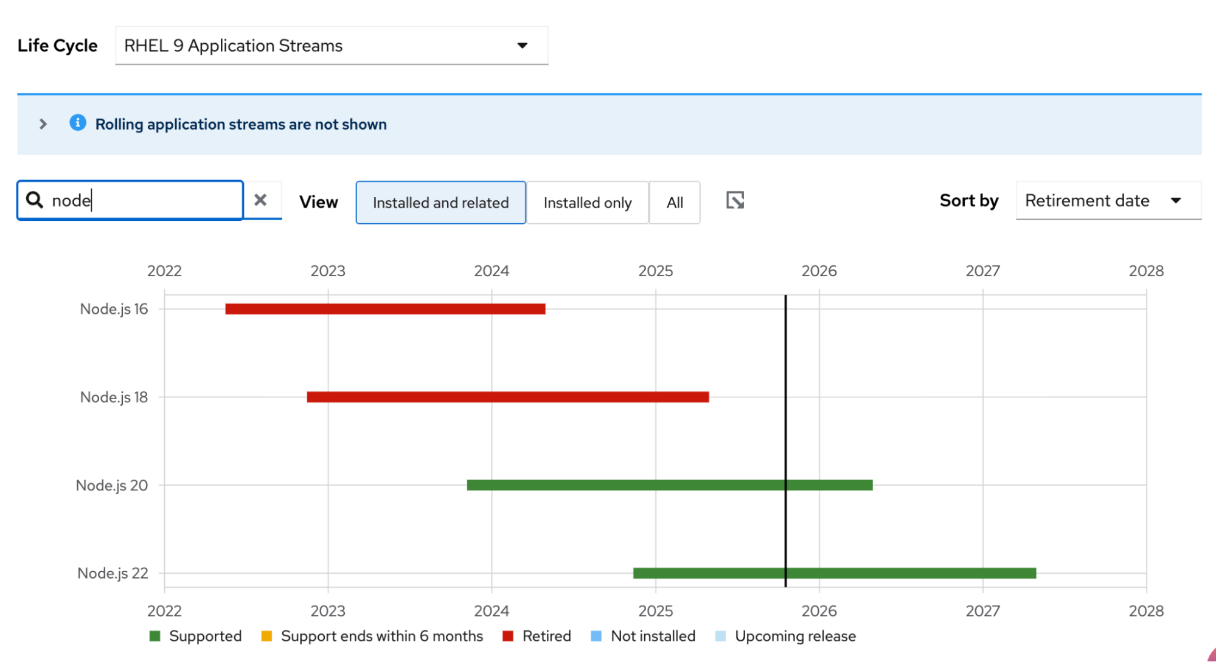This screenshot has width=1216, height=662.
Task: Click the search magnifier icon
Action: (35, 200)
